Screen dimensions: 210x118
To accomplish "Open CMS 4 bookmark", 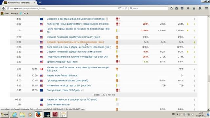I will click(x=24, y=13).
